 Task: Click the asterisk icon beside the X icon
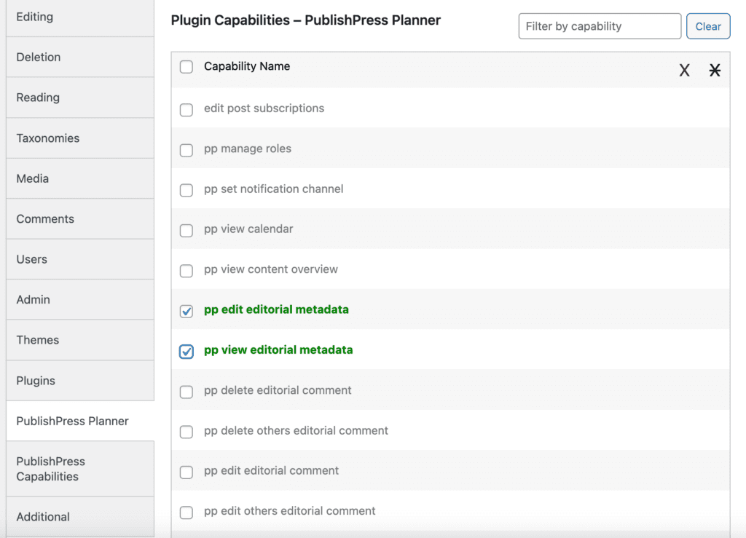tap(715, 70)
